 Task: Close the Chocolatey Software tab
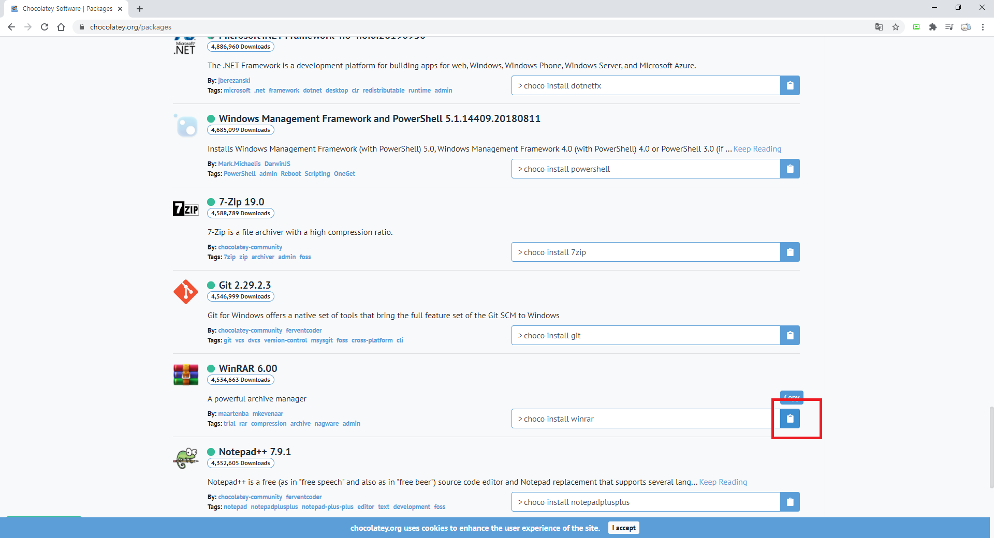120,9
